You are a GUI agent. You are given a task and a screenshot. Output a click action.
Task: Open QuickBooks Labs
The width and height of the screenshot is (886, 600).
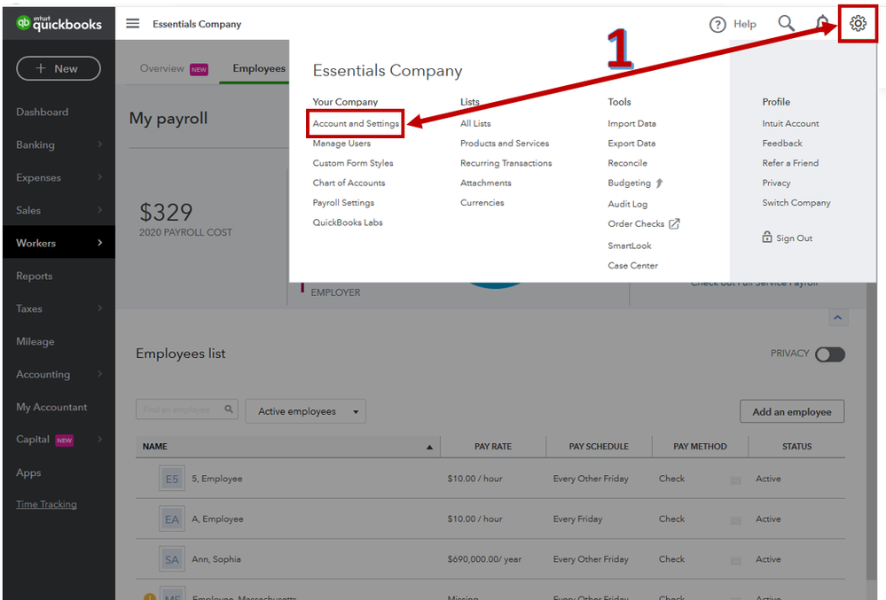coord(348,222)
